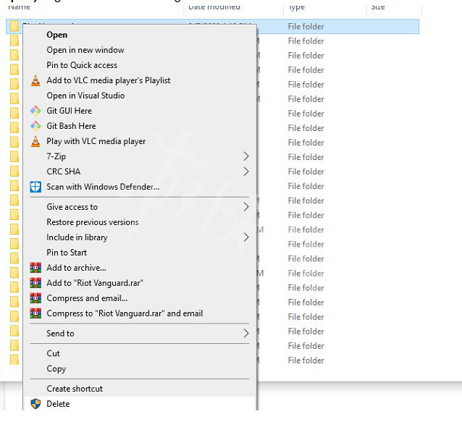The image size is (462, 422).
Task: Click the Git Bash Here icon
Action: tap(35, 126)
